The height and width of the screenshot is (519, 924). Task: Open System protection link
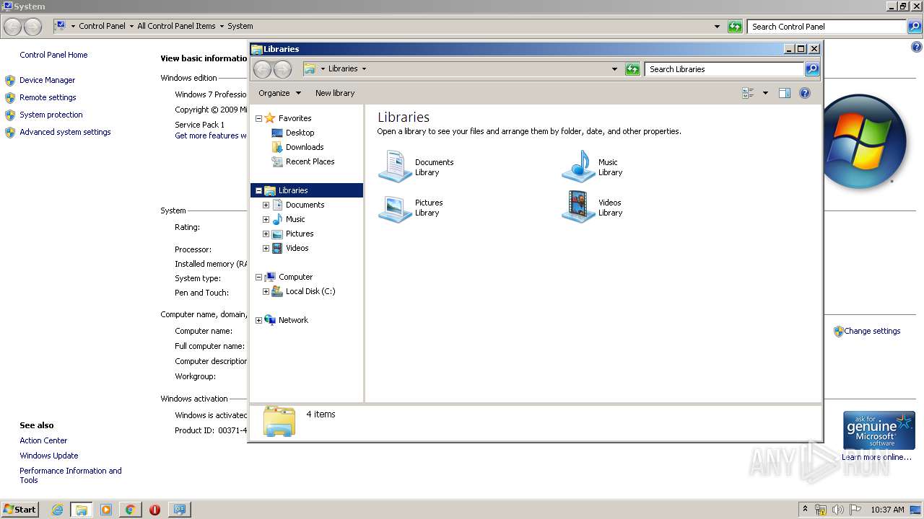(x=51, y=115)
